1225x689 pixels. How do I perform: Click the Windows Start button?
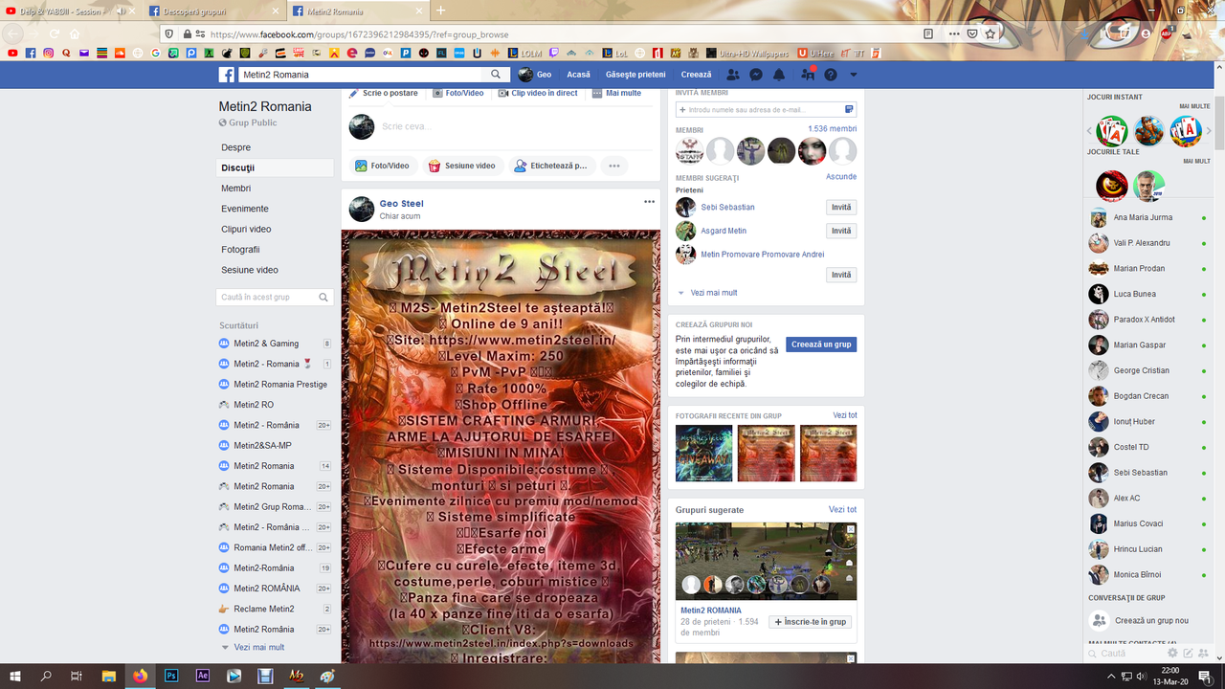point(14,676)
